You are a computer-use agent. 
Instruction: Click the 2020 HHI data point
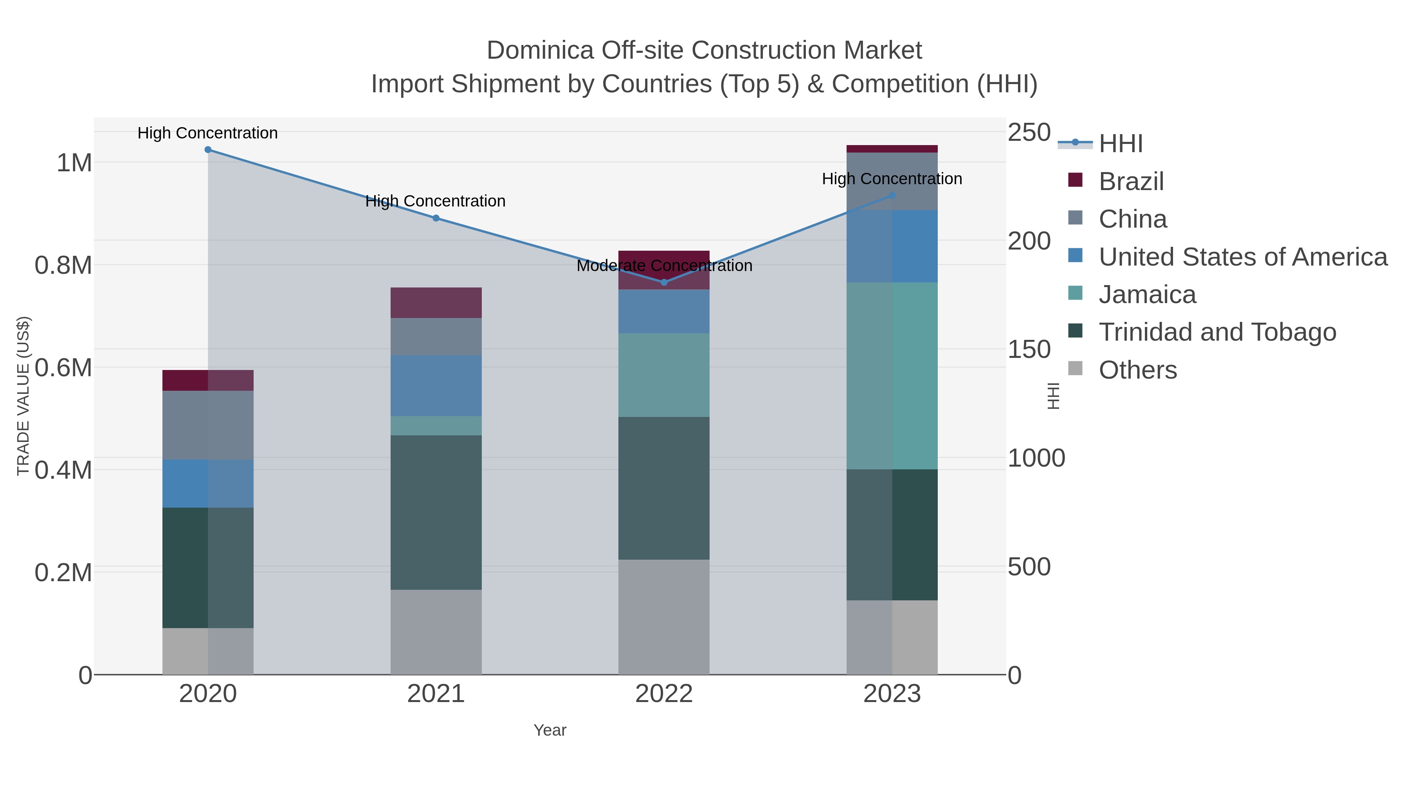point(208,150)
